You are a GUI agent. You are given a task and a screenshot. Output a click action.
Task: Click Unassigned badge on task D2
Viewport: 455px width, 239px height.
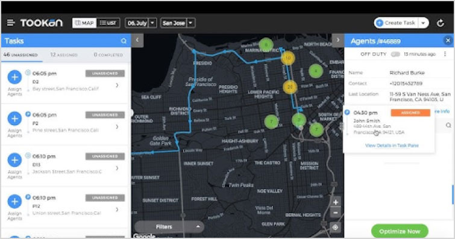[105, 73]
